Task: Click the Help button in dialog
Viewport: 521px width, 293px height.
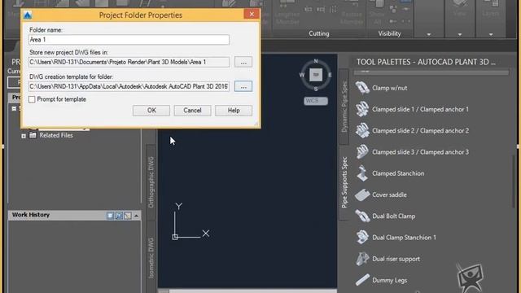Action: [x=234, y=111]
